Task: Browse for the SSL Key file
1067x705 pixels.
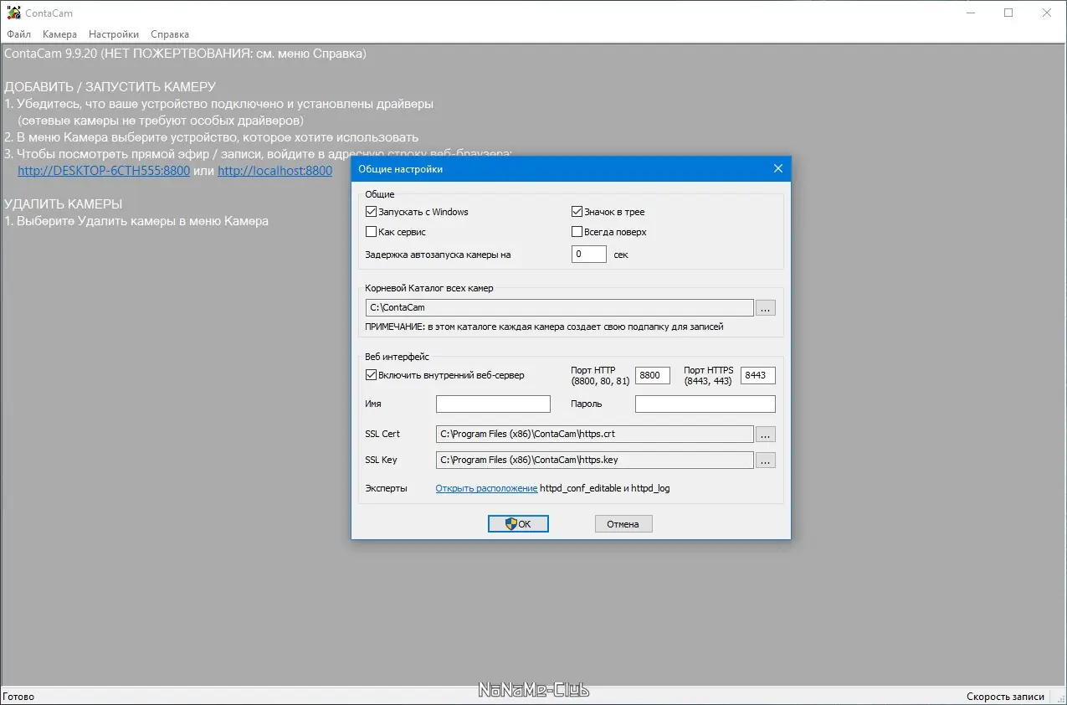Action: 765,461
